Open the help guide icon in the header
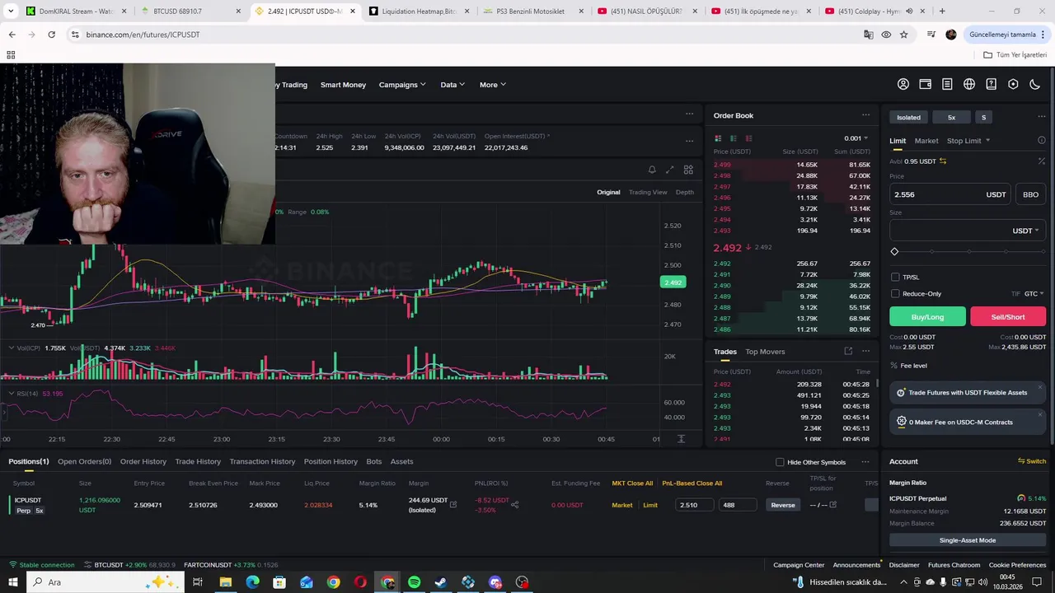Viewport: 1055px width, 593px height. 992,84
